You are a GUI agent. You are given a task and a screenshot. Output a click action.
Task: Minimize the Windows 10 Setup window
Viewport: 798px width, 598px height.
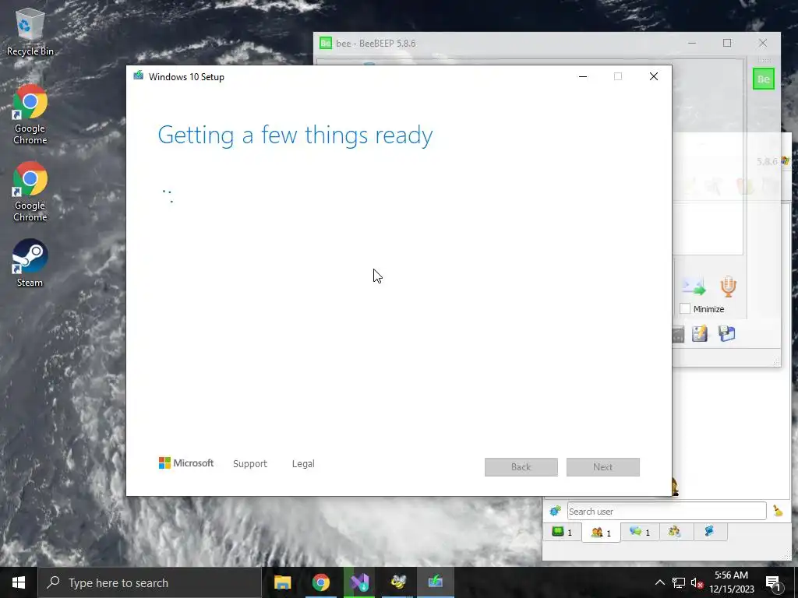(x=583, y=76)
